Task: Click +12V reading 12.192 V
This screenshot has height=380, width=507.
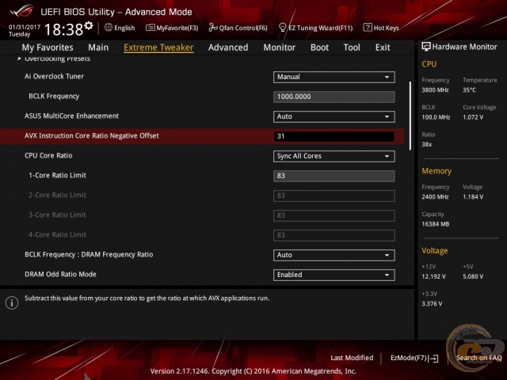Action: (x=433, y=276)
